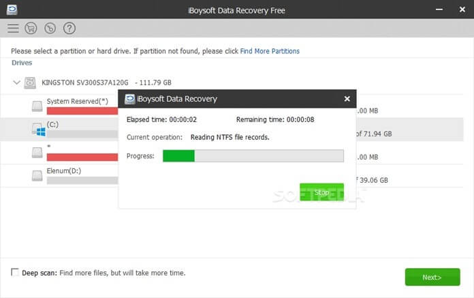The image size is (474, 298).
Task: Stop the scanning operation
Action: click(321, 192)
